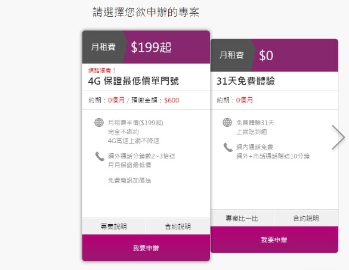Click phone icon in 31天免費體驗 card

point(228,147)
